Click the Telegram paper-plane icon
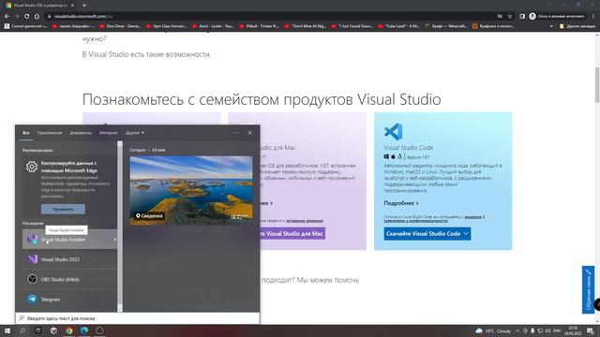The width and height of the screenshot is (600, 337). coord(33,300)
